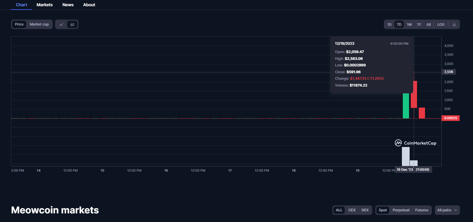This screenshot has height=222, width=473.
Task: Set chart range to 1M
Action: 409,24
